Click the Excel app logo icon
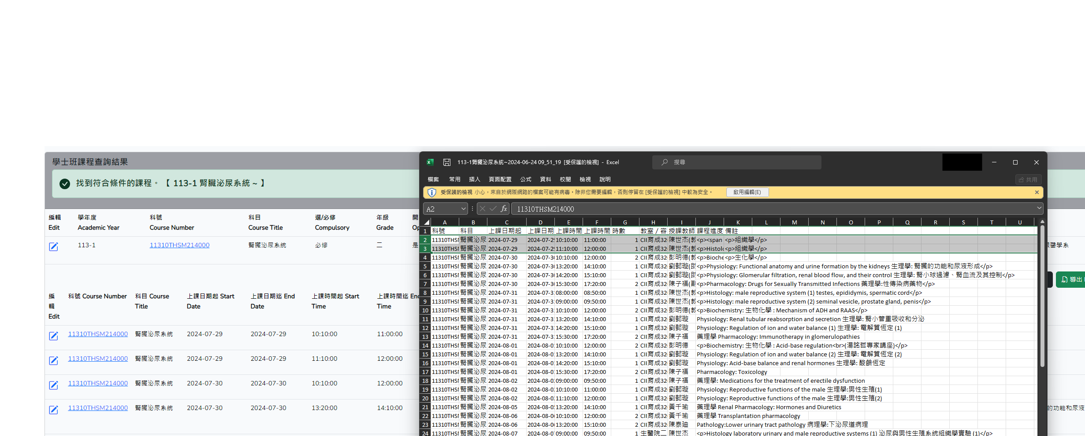Viewport: 1085px width, 436px height. point(430,162)
